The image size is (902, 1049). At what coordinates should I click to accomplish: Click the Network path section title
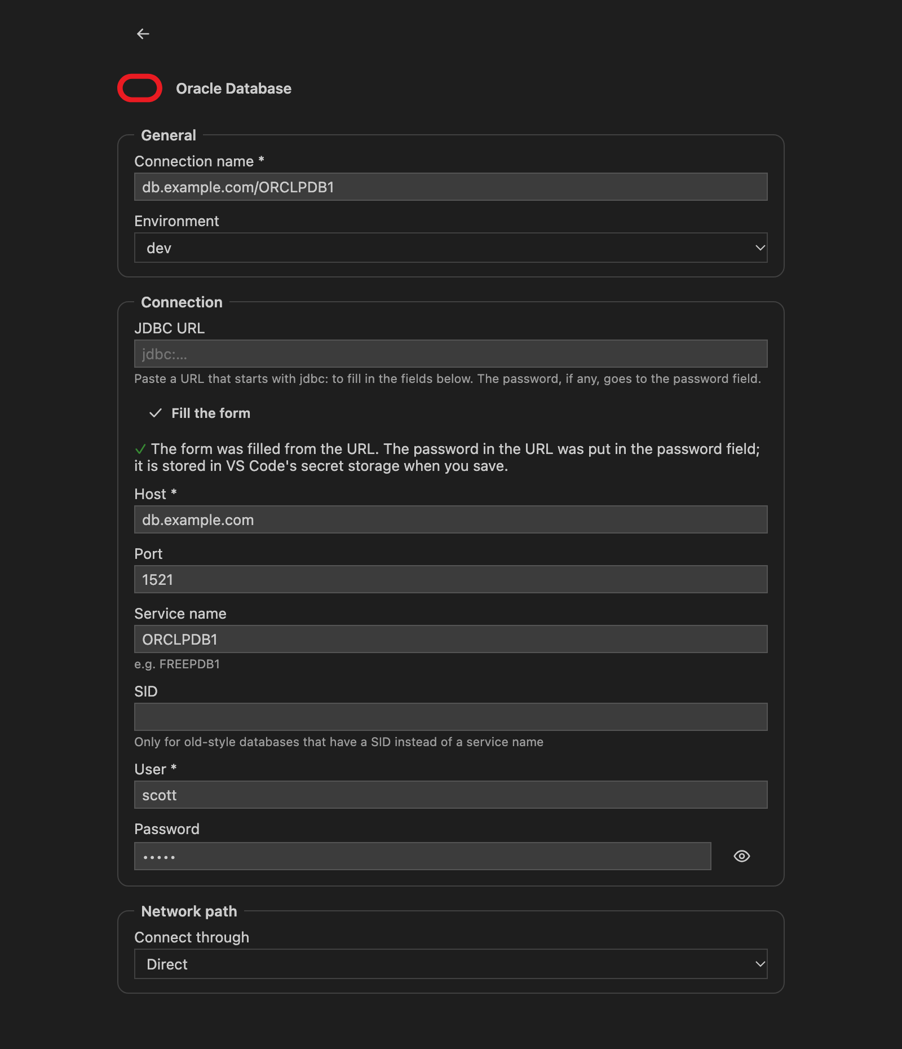[x=189, y=911]
